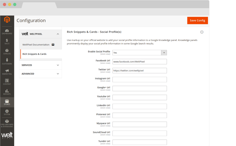The height and width of the screenshot is (146, 236).
Task: Open the Reports bar chart icon
Action: [x=7, y=92]
